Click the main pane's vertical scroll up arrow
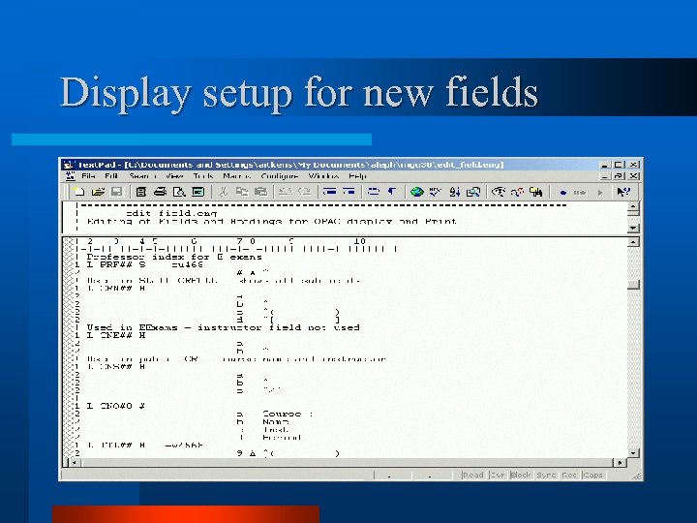 point(633,242)
